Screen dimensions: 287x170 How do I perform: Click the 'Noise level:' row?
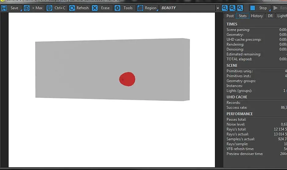tap(257, 124)
